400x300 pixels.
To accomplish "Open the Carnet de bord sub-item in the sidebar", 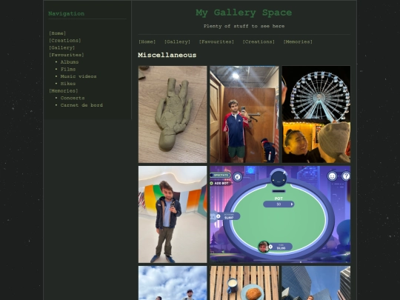I will pyautogui.click(x=81, y=105).
